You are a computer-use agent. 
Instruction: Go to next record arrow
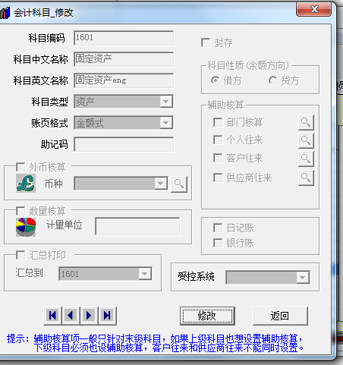tap(89, 316)
